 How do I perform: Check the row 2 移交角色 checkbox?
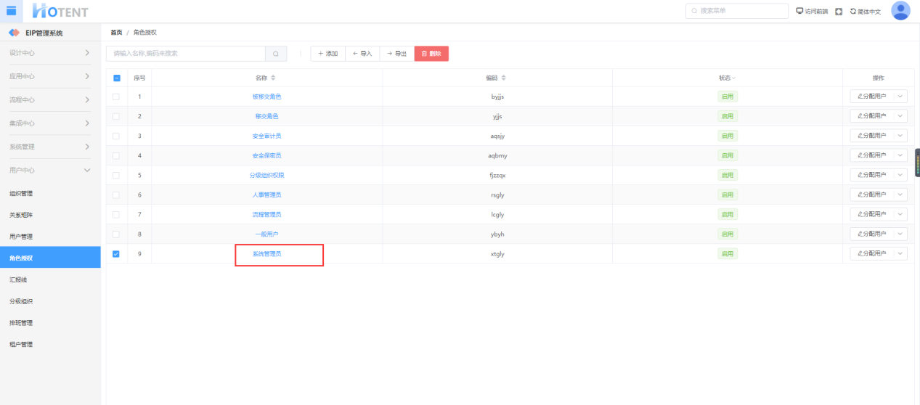pyautogui.click(x=116, y=116)
